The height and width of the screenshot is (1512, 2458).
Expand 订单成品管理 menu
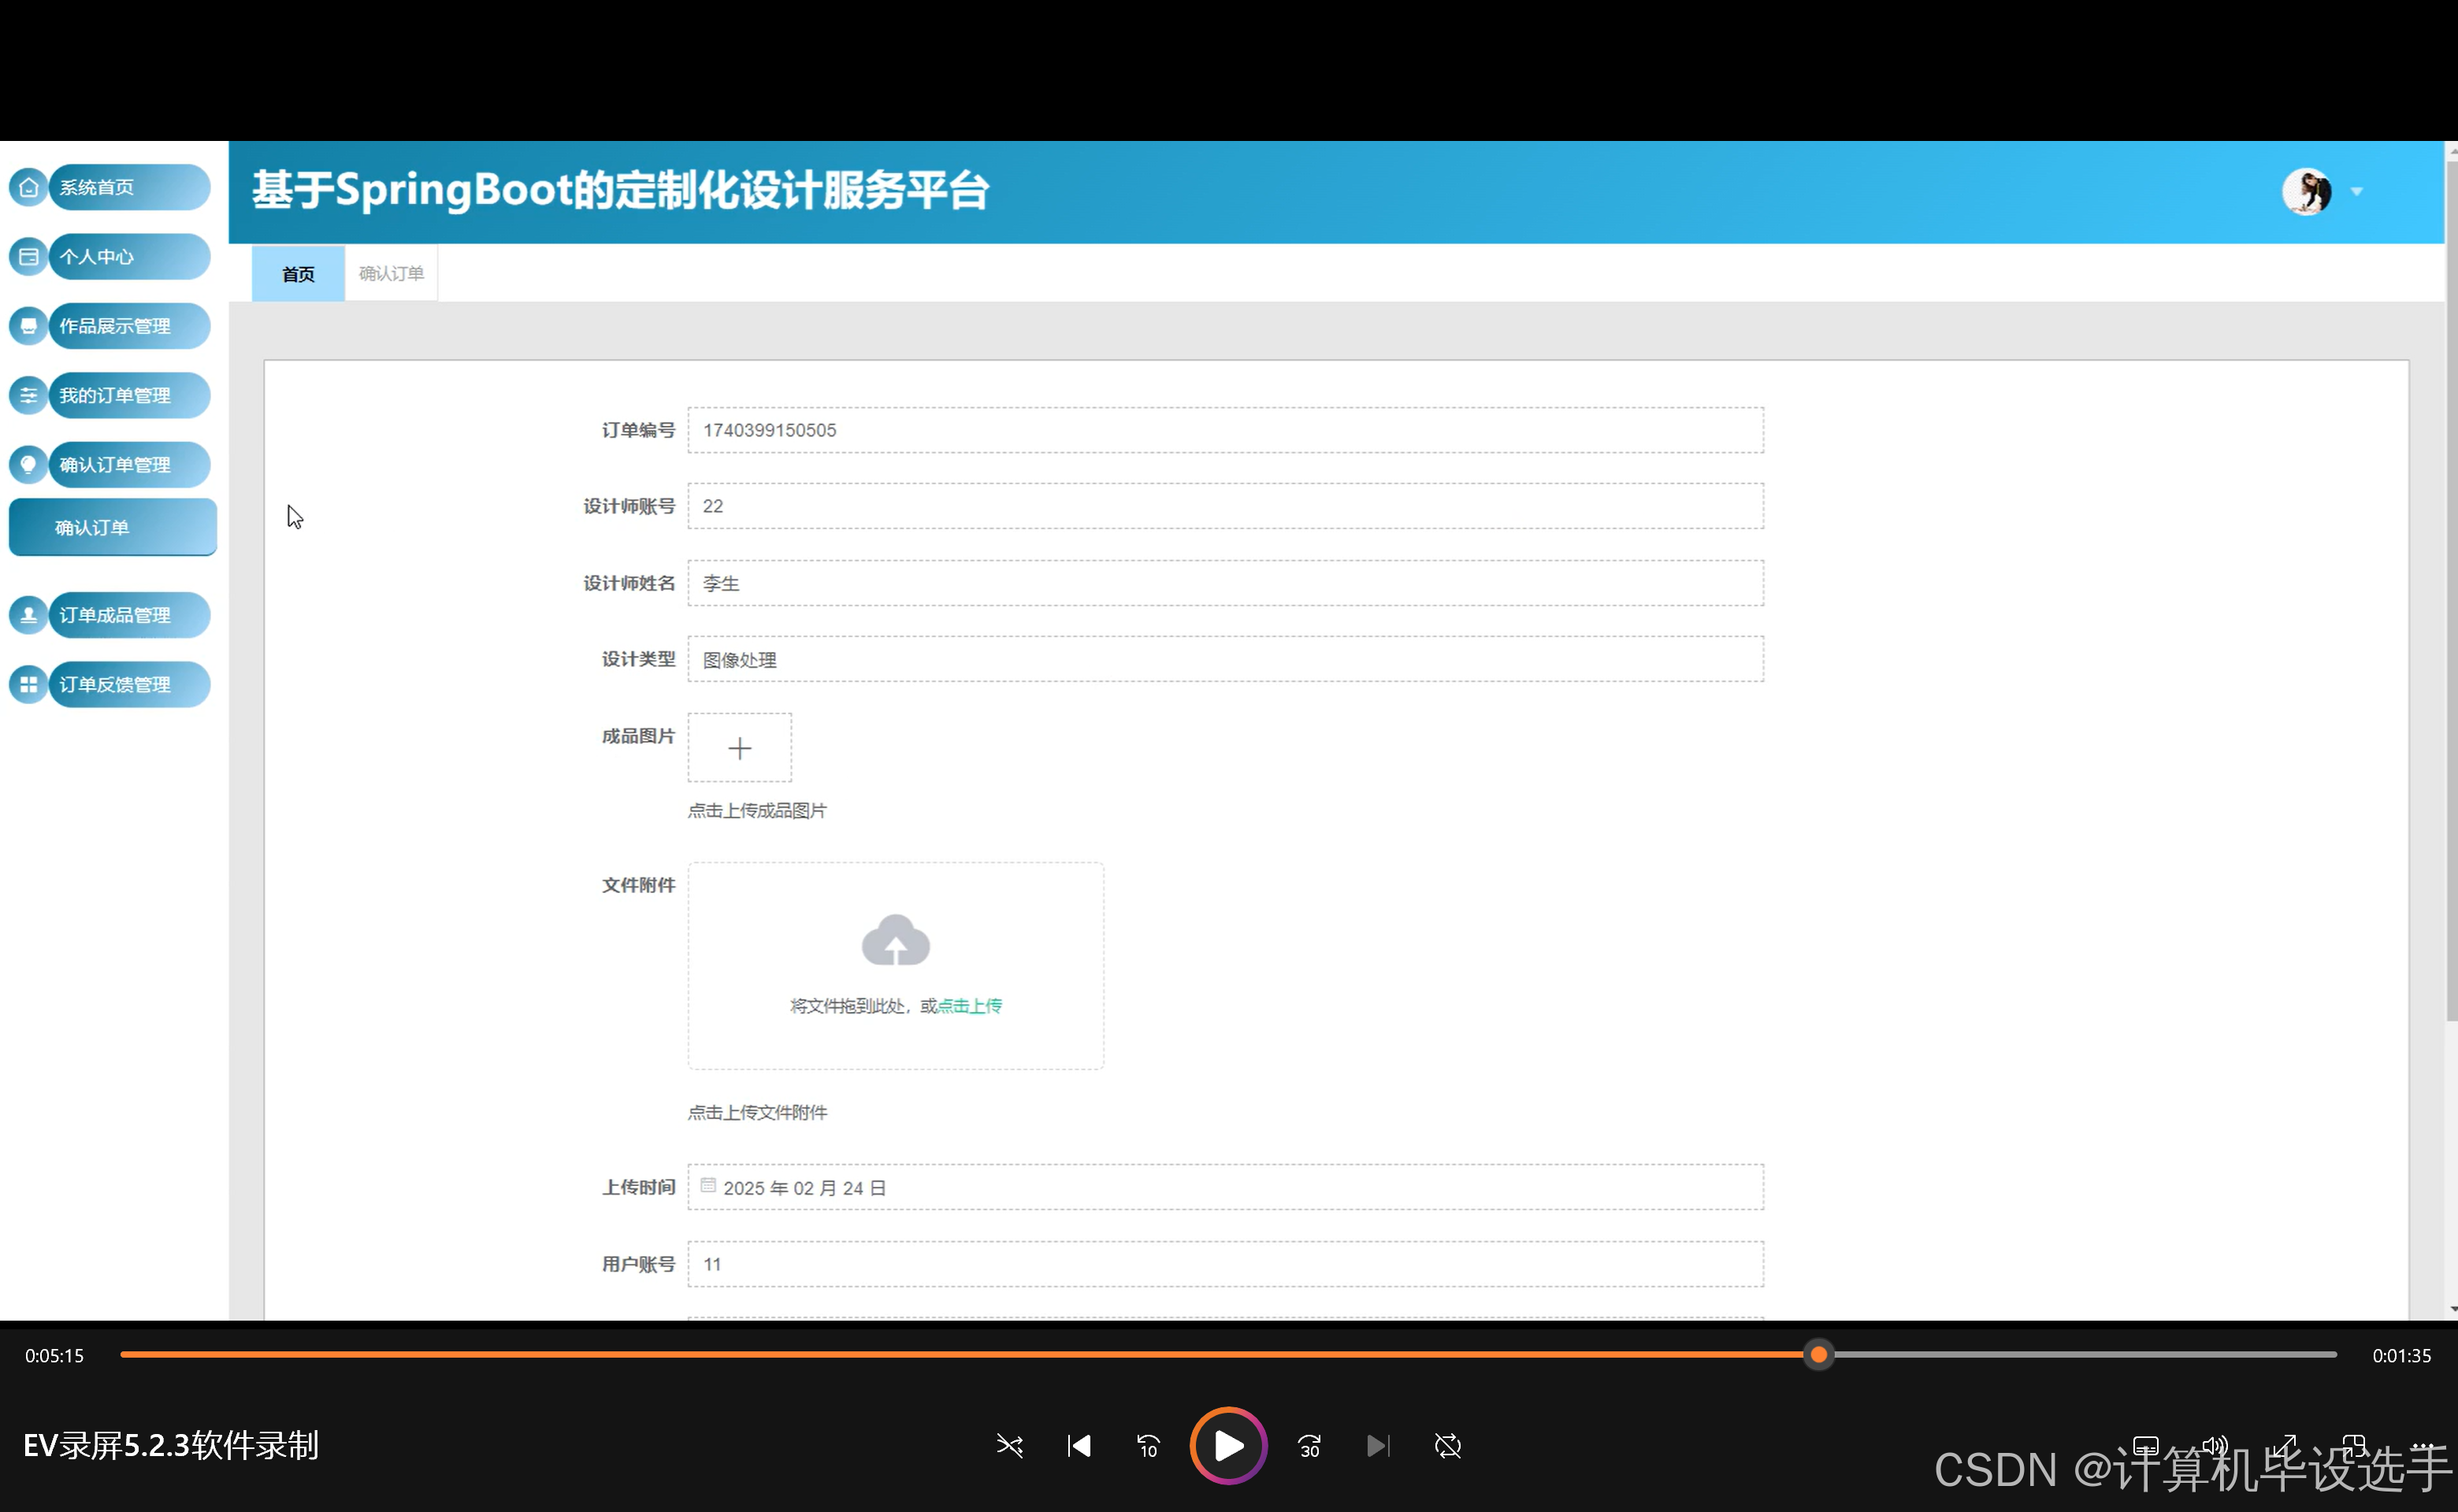(129, 614)
